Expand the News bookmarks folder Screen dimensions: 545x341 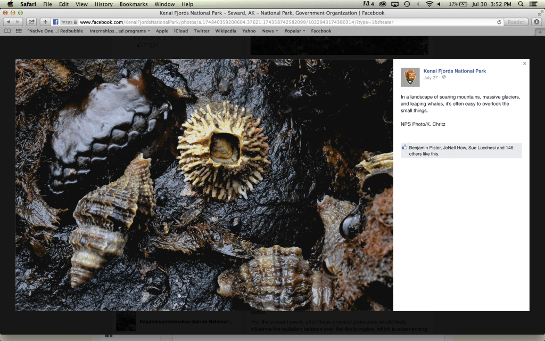tap(270, 31)
